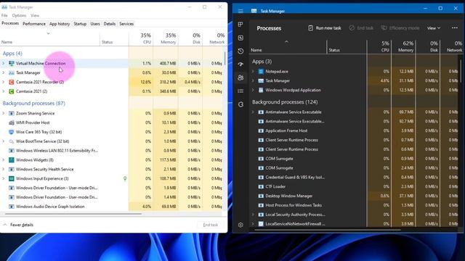465x261 pixels.
Task: Open Settings gear in dark Task Manager
Action: coord(240,225)
